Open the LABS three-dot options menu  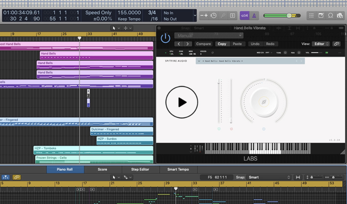point(340,53)
